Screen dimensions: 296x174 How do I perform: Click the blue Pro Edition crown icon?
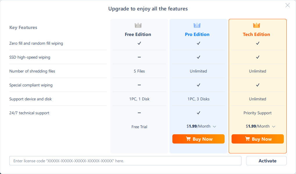click(197, 26)
